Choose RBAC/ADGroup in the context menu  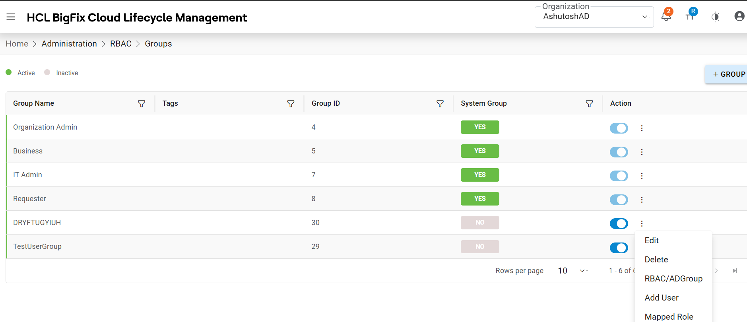point(673,279)
